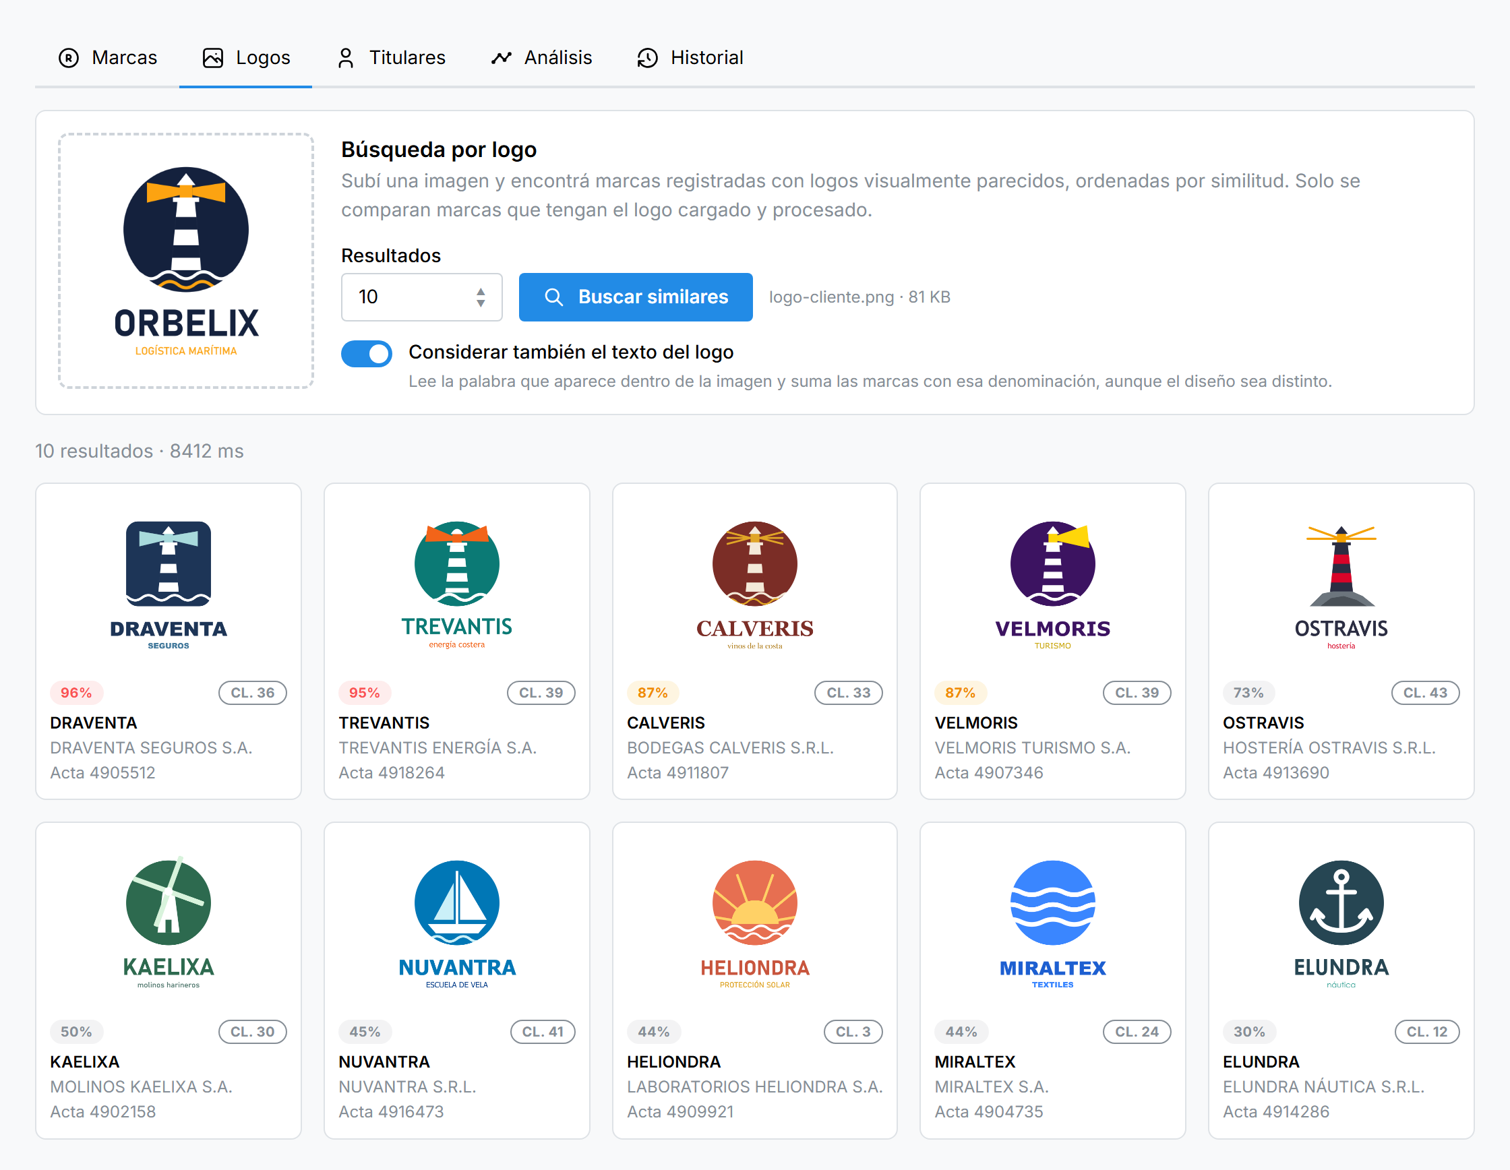Click the TREVANTIS brand name link
Image resolution: width=1510 pixels, height=1170 pixels.
coord(384,723)
